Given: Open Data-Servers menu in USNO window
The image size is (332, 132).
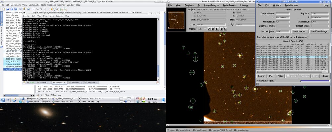Looking at the screenshot, I should point(292,6).
